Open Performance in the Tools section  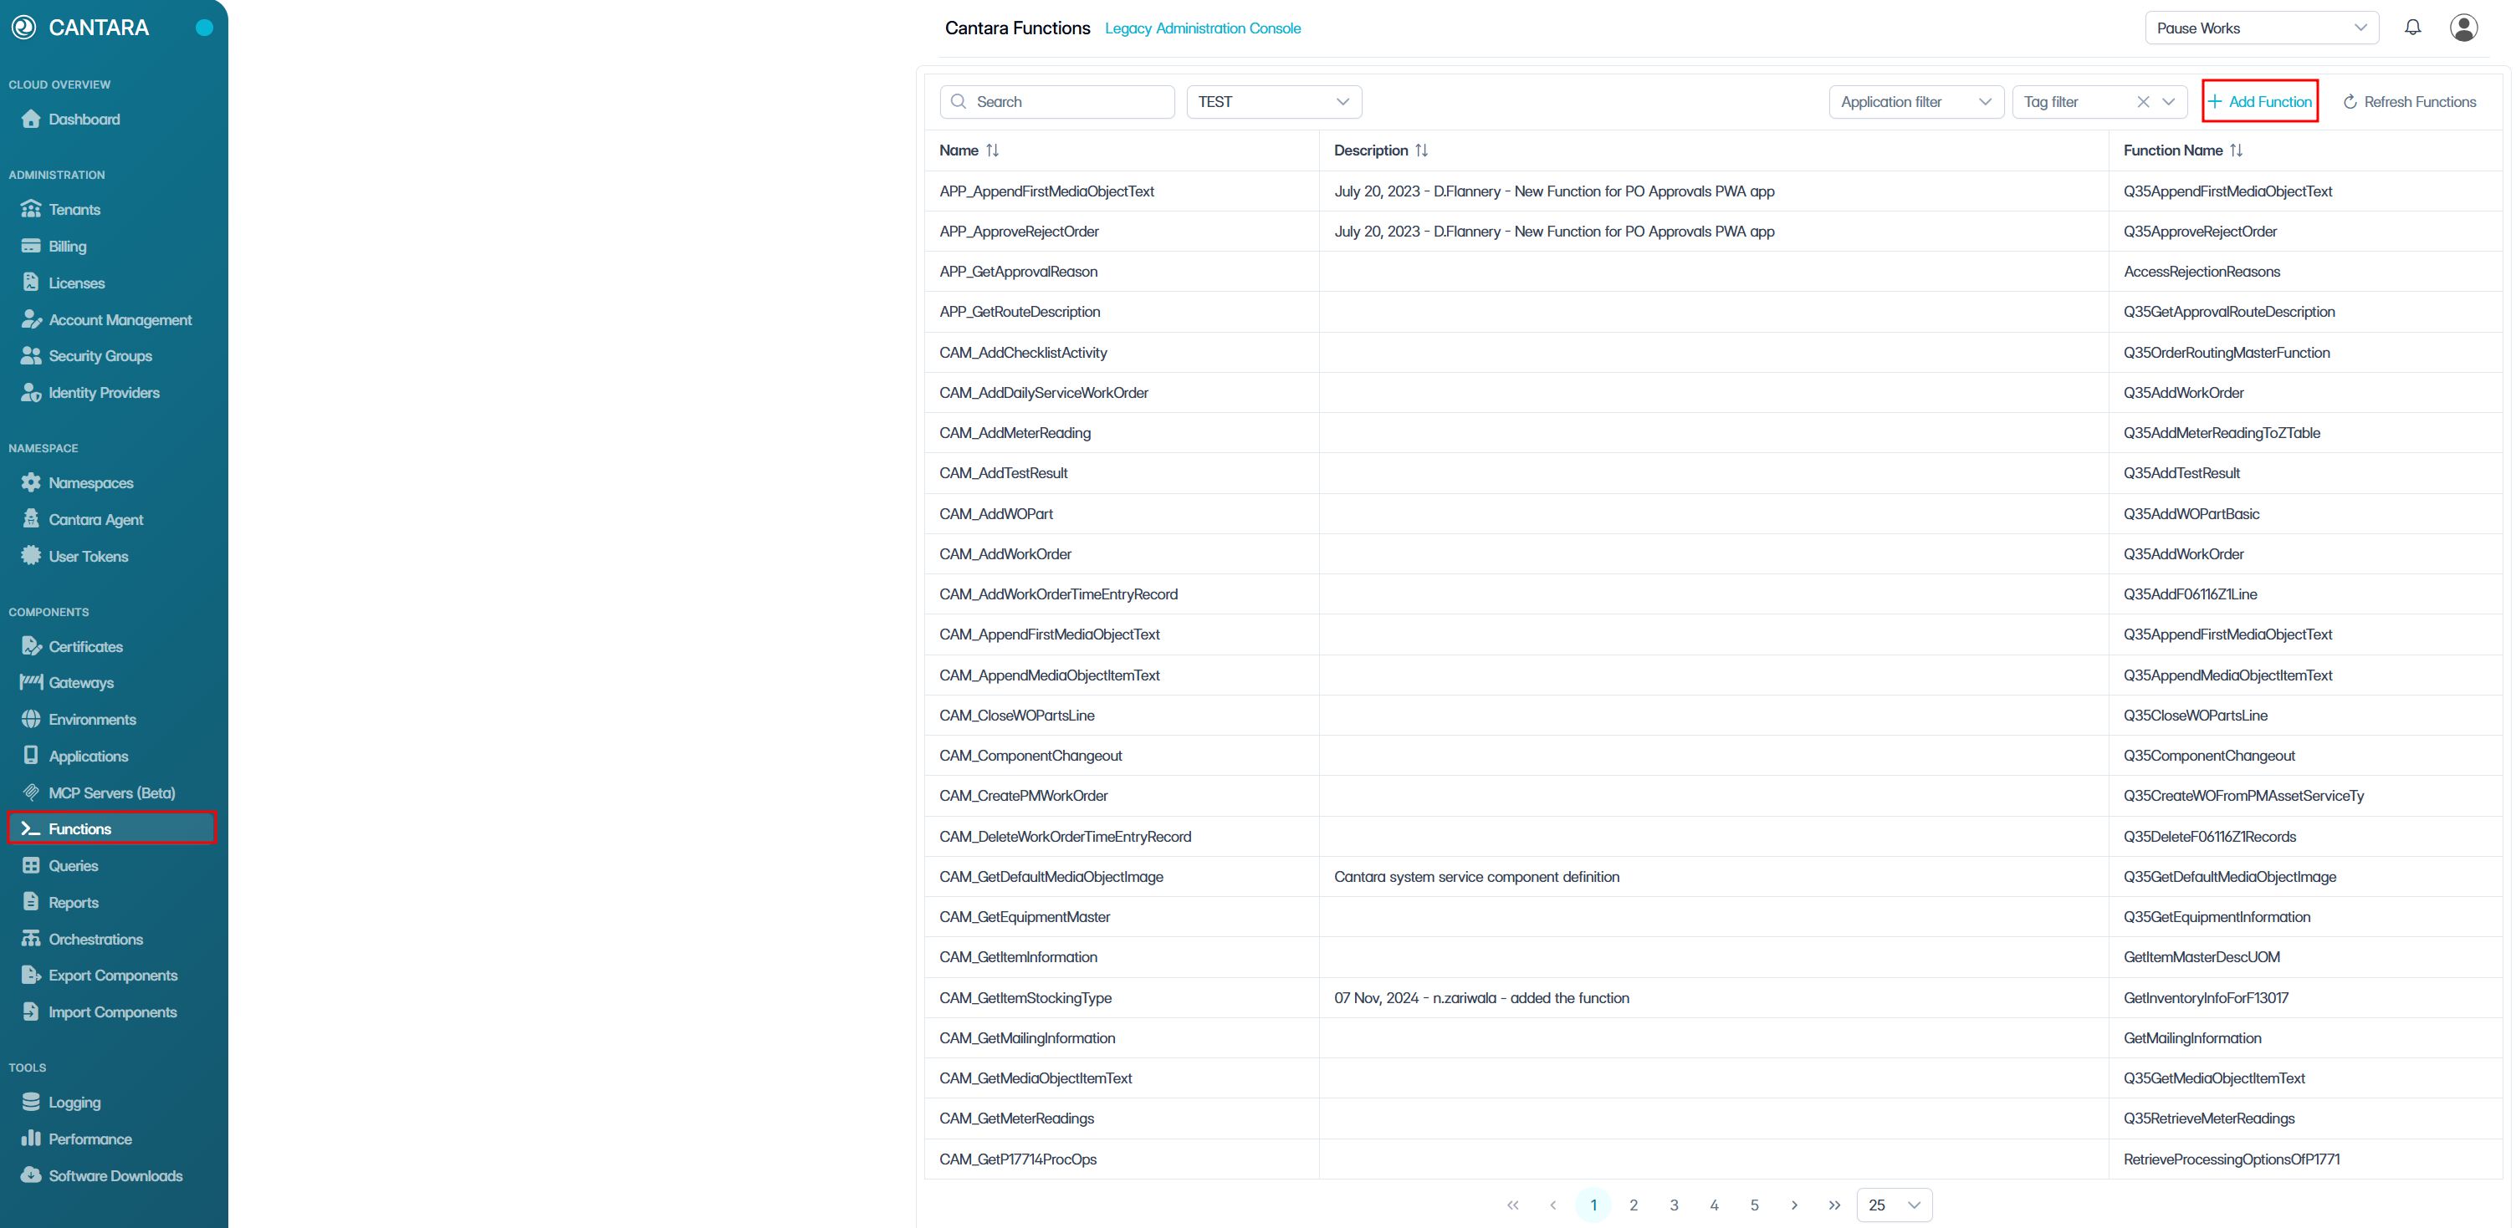tap(89, 1139)
